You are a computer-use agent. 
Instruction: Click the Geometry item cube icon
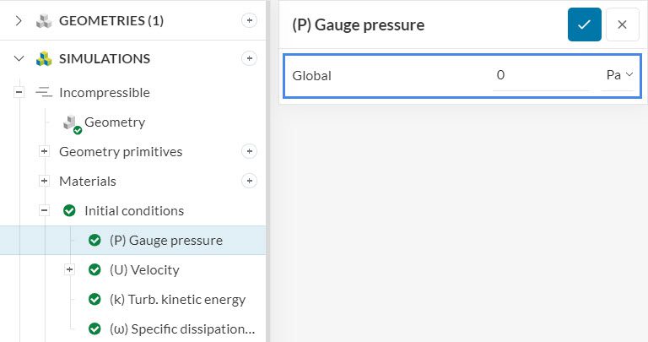coord(71,122)
